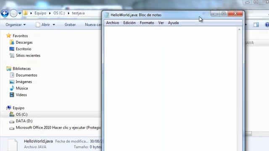Open the recent locations dropdown arrow

click(20, 13)
